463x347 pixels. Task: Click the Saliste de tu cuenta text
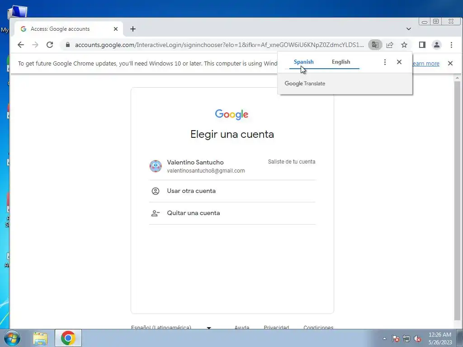click(x=292, y=162)
